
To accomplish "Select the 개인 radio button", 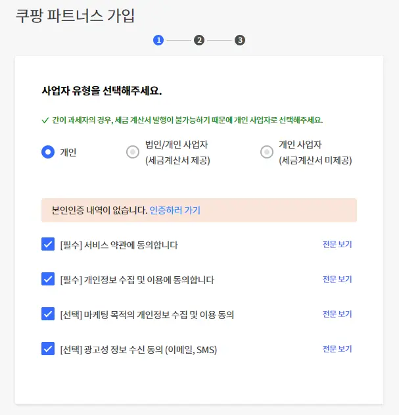I will tap(48, 152).
